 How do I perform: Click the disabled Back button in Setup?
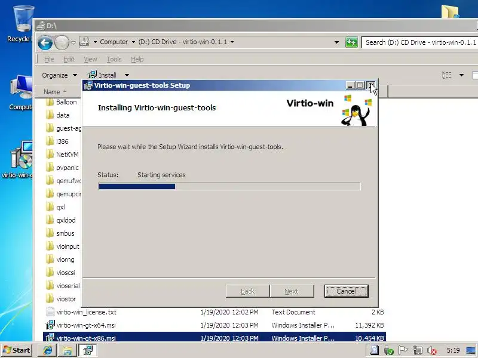[247, 291]
